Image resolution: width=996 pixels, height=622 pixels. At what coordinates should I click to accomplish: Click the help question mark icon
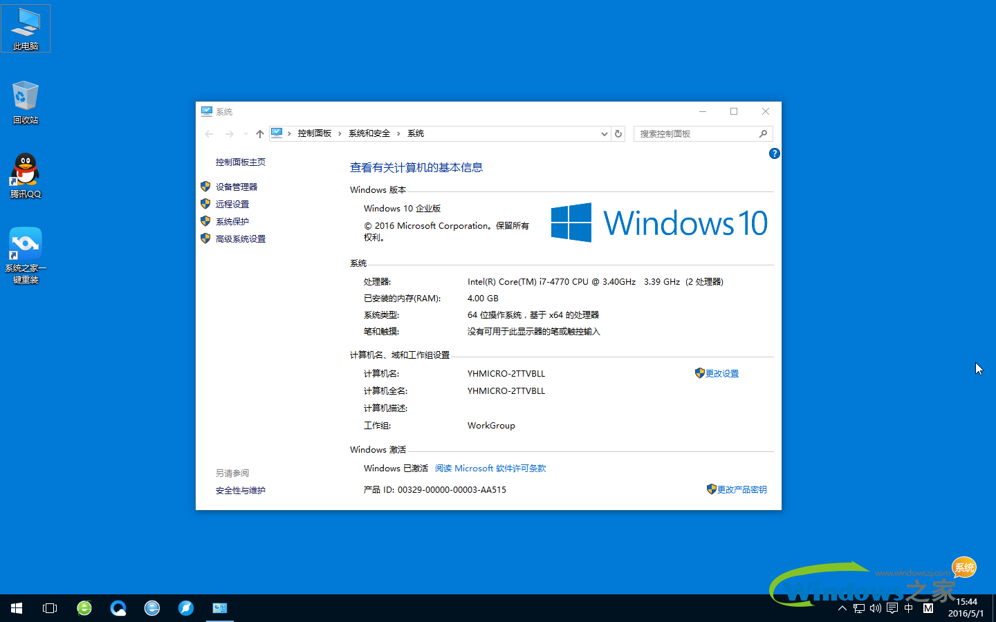(774, 153)
